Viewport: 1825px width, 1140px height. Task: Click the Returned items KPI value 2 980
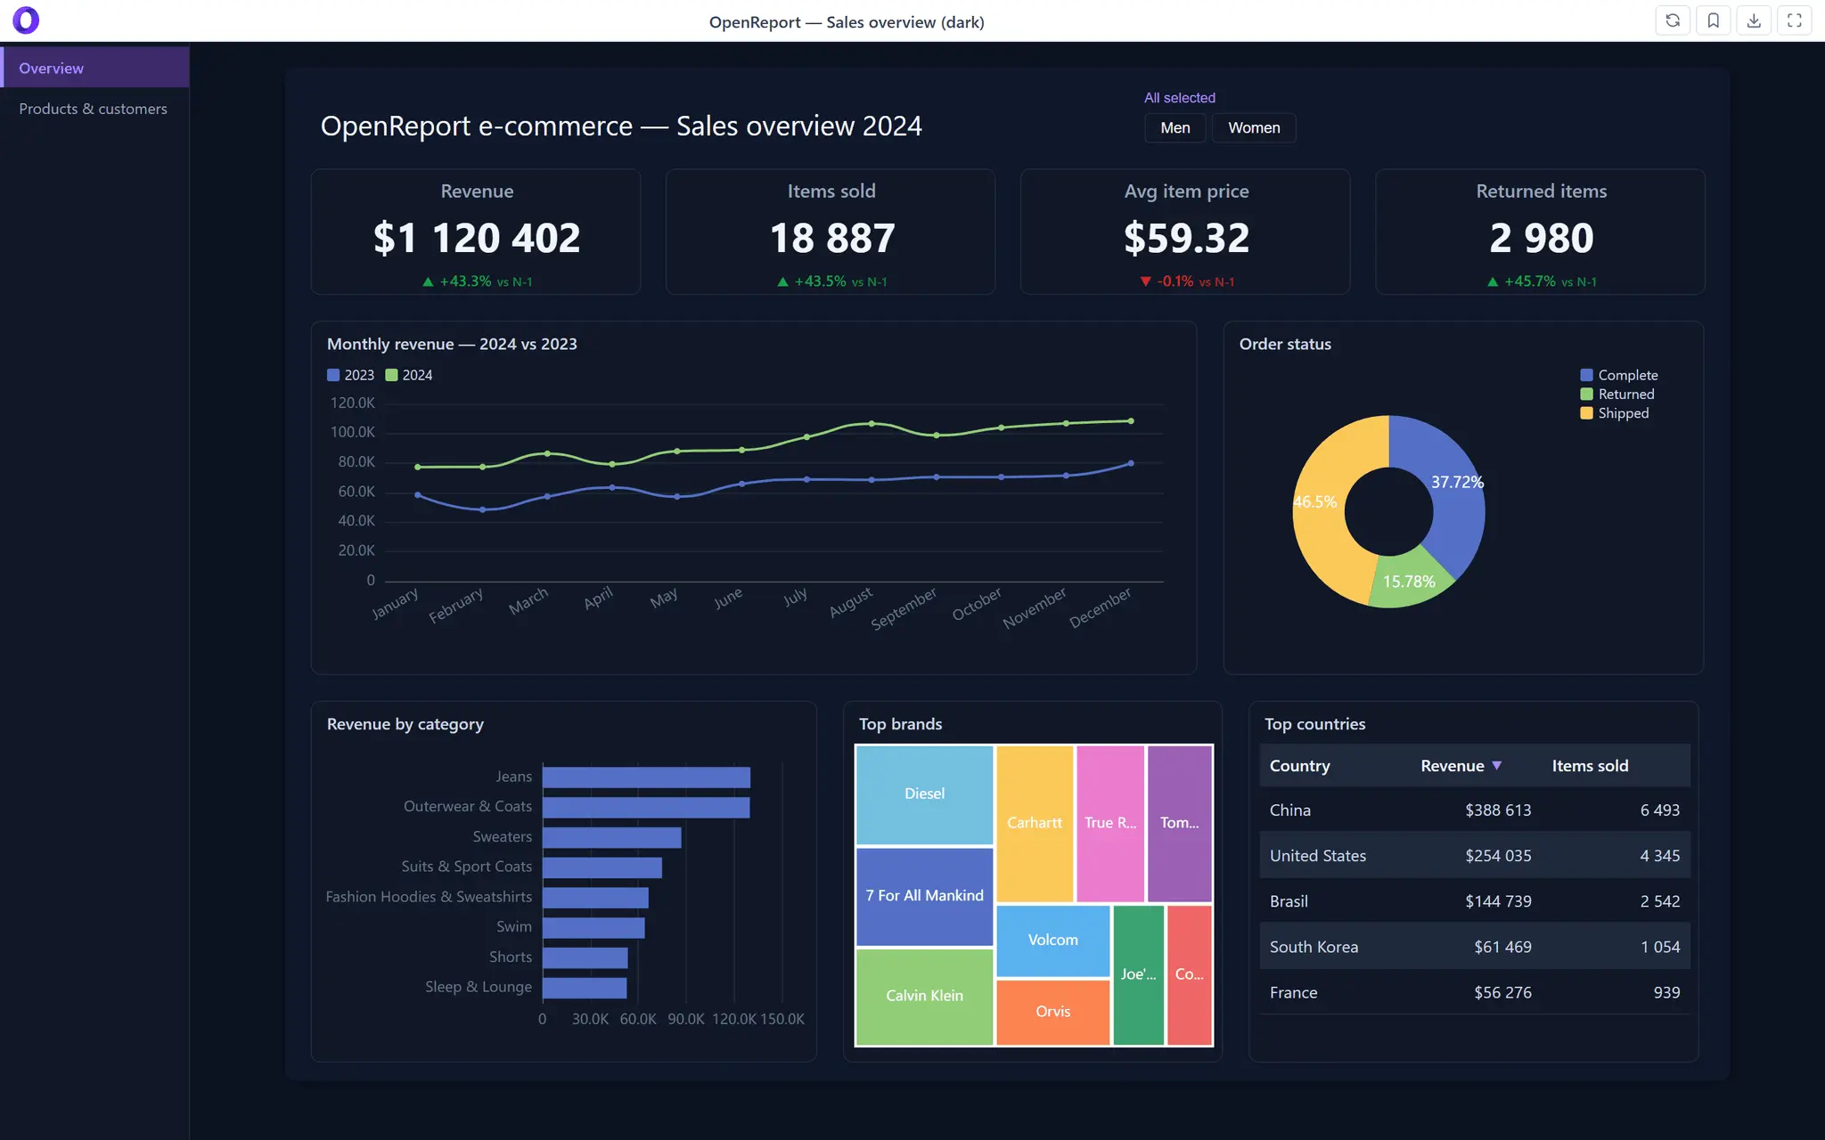[x=1542, y=238]
